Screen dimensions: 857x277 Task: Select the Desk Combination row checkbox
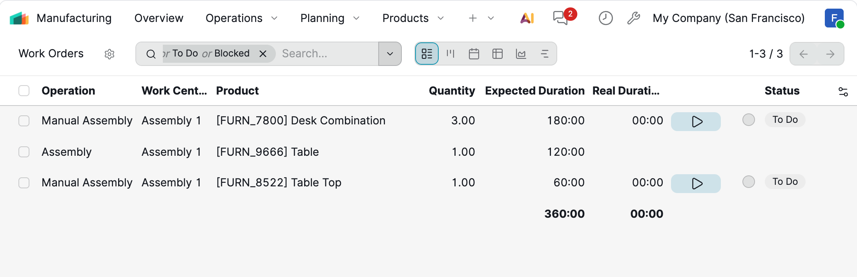24,121
